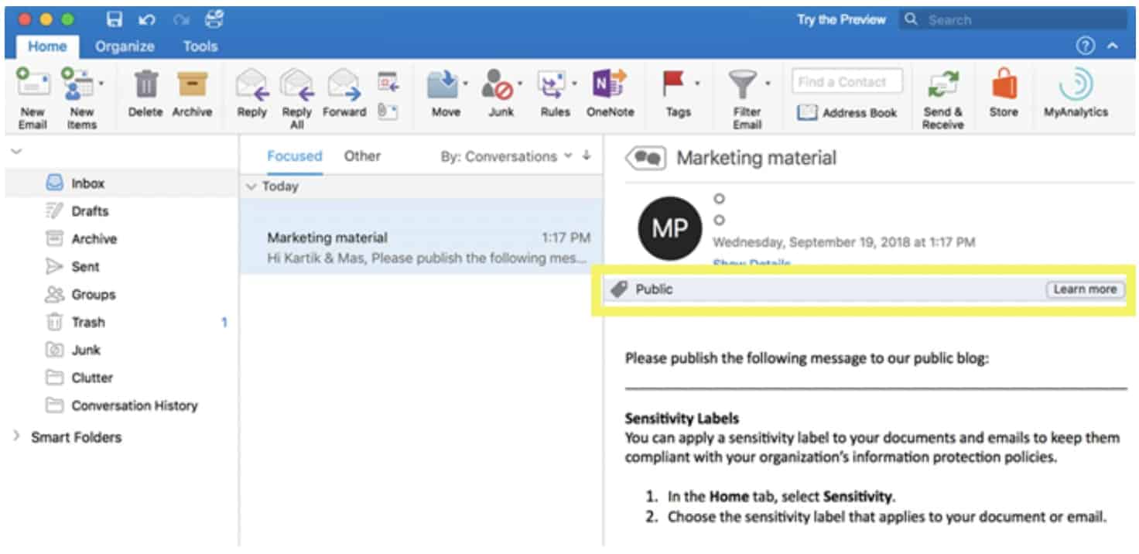The image size is (1139, 554).
Task: Click Try the Preview
Action: 841,20
